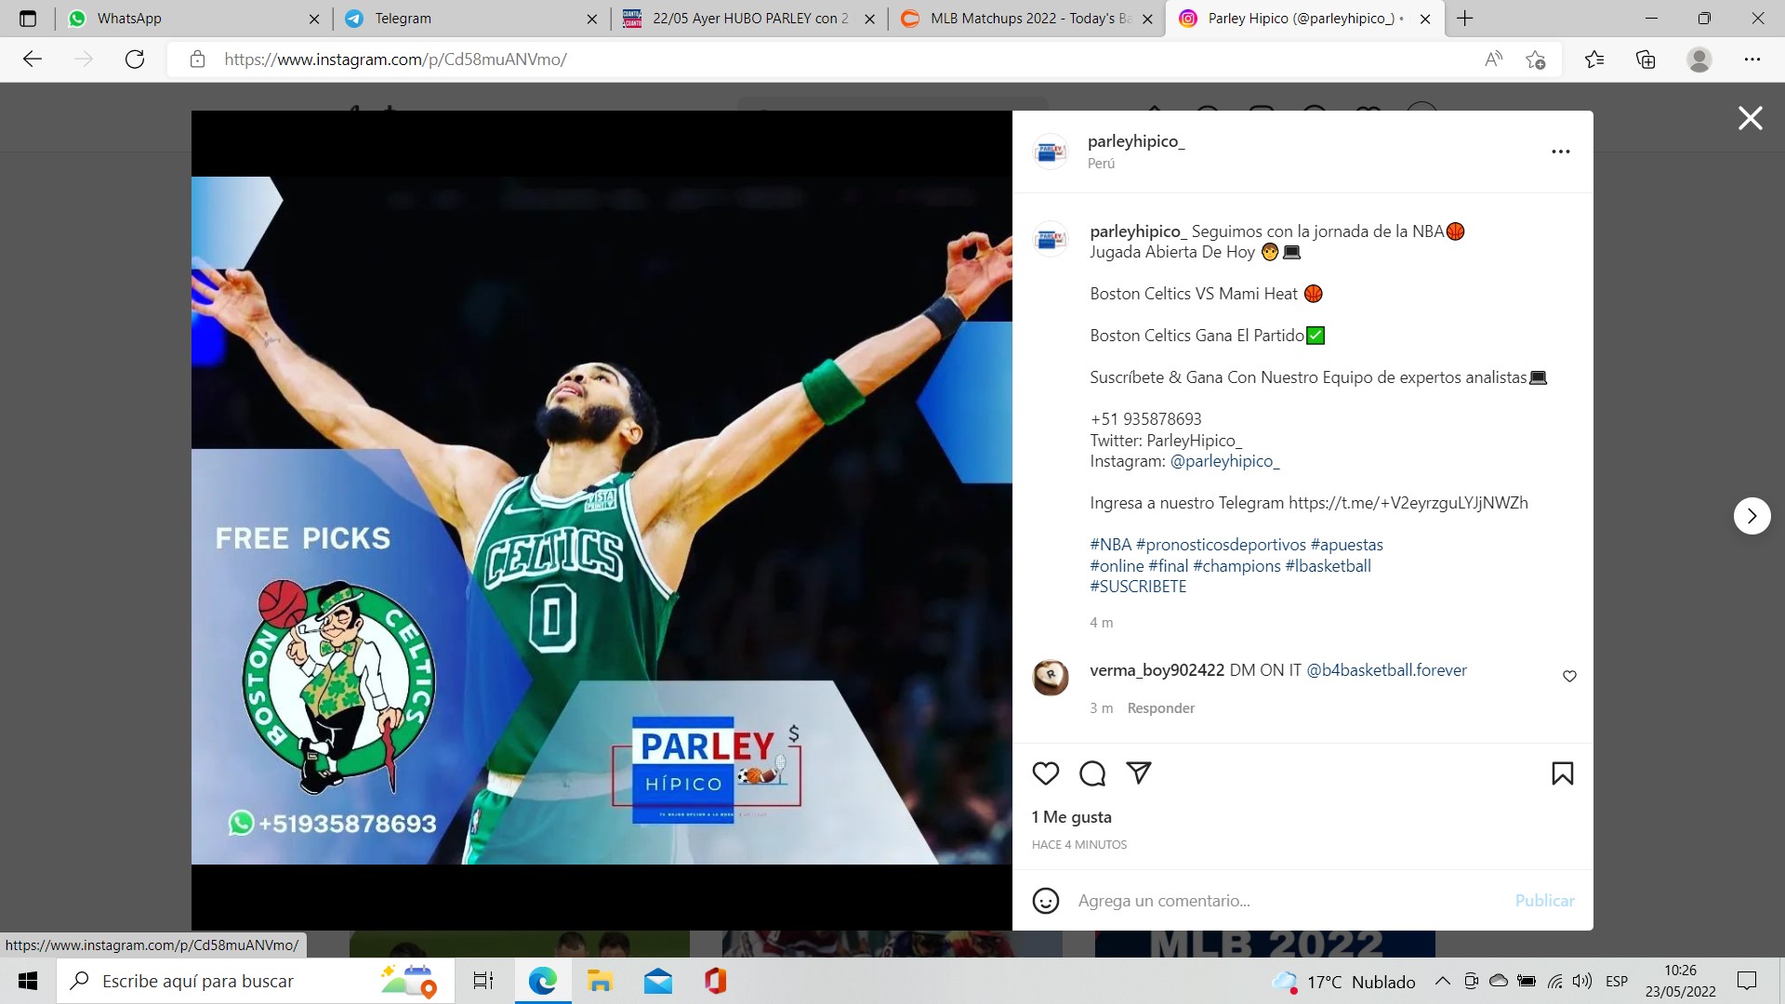Open parleyhipico_ username in post header
The image size is (1785, 1004).
[x=1136, y=141]
